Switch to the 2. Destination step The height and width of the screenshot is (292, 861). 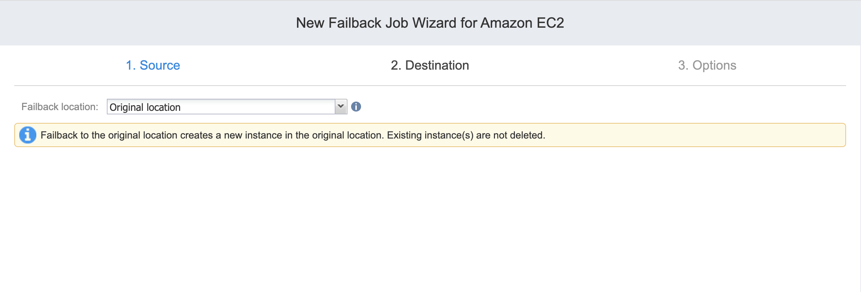point(430,65)
